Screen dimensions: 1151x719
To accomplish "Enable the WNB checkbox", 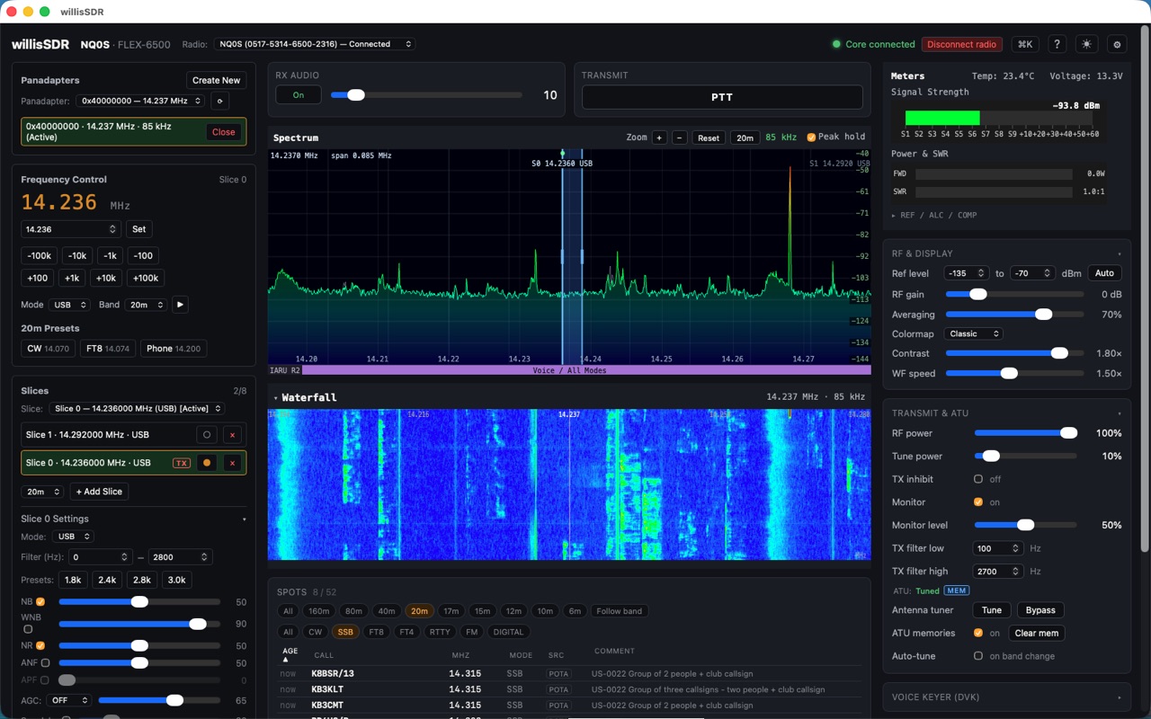I will (27, 629).
